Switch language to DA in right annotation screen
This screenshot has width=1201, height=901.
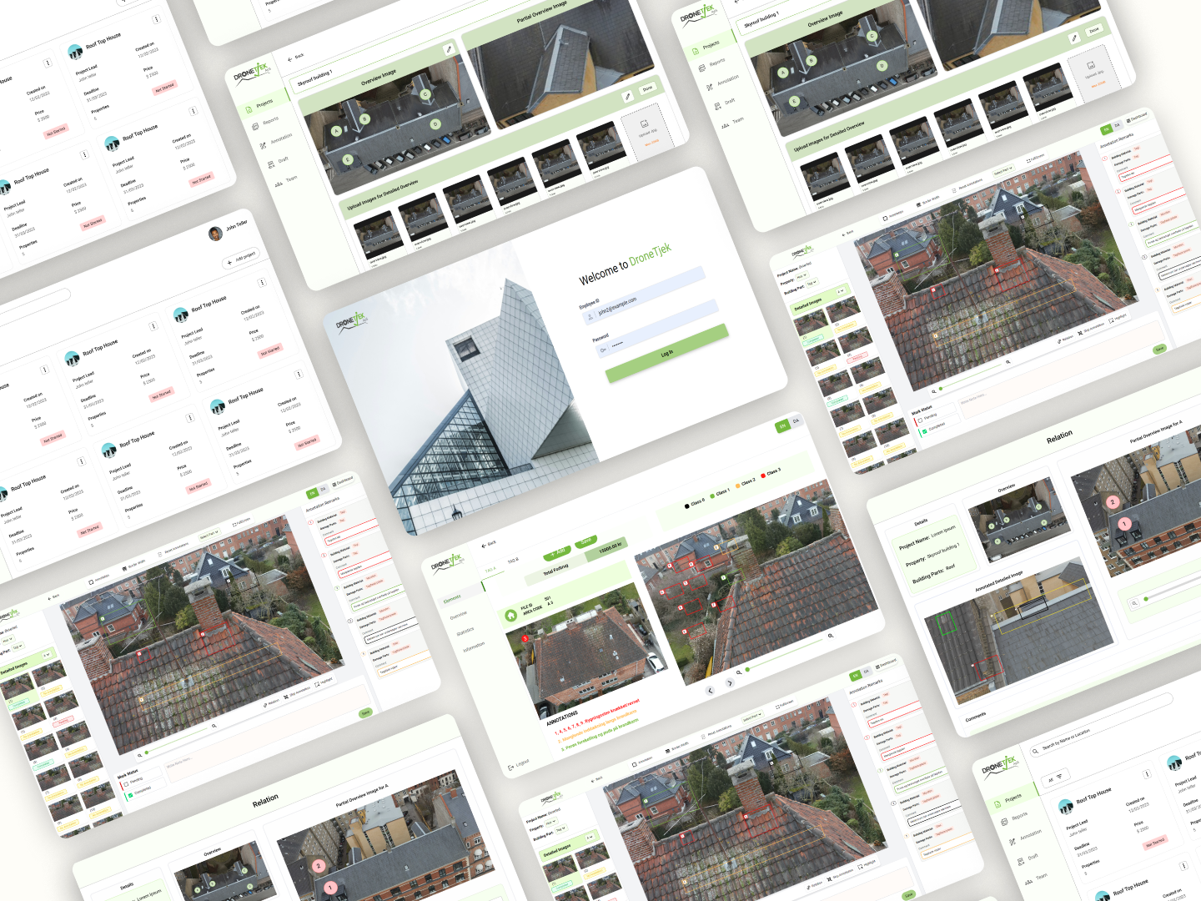[1118, 126]
